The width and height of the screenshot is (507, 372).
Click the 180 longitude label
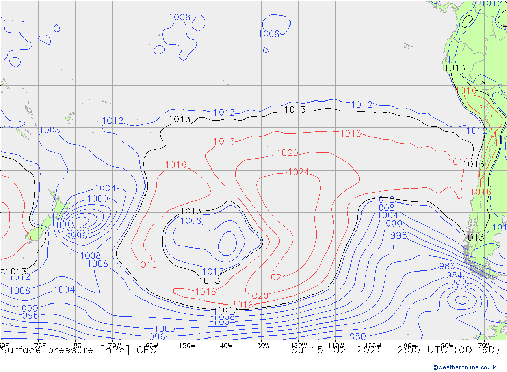[x=76, y=346]
